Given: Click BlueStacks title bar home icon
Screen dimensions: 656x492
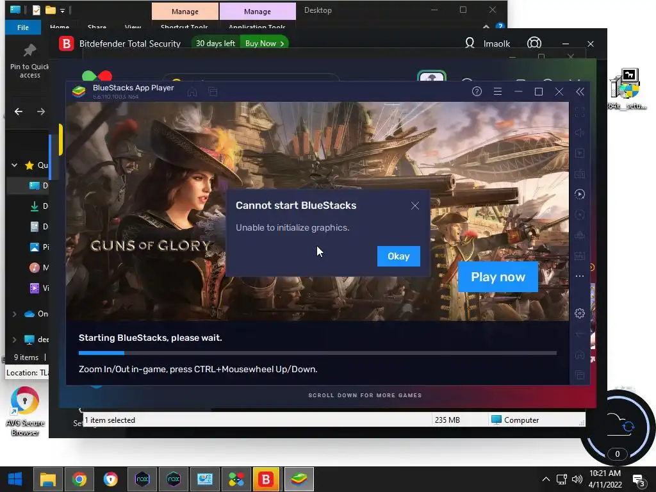Looking at the screenshot, I should 192,92.
